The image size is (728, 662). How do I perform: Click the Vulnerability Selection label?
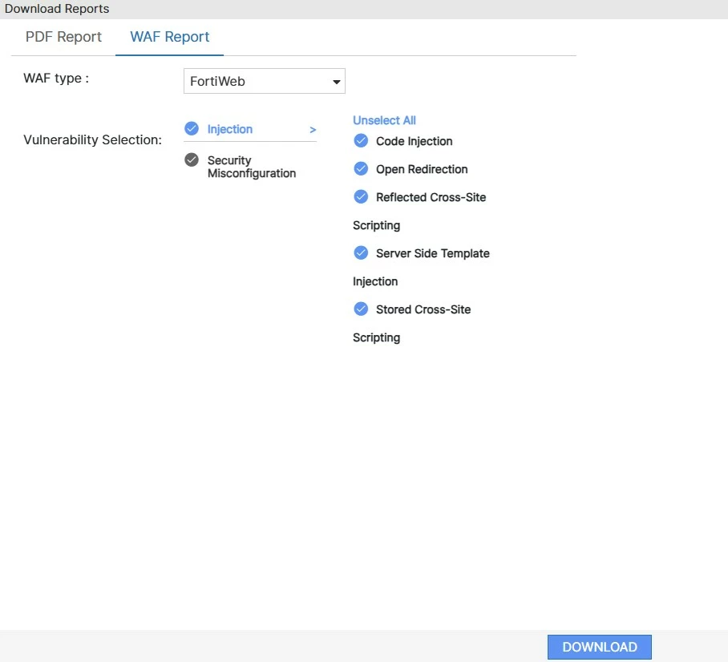92,139
